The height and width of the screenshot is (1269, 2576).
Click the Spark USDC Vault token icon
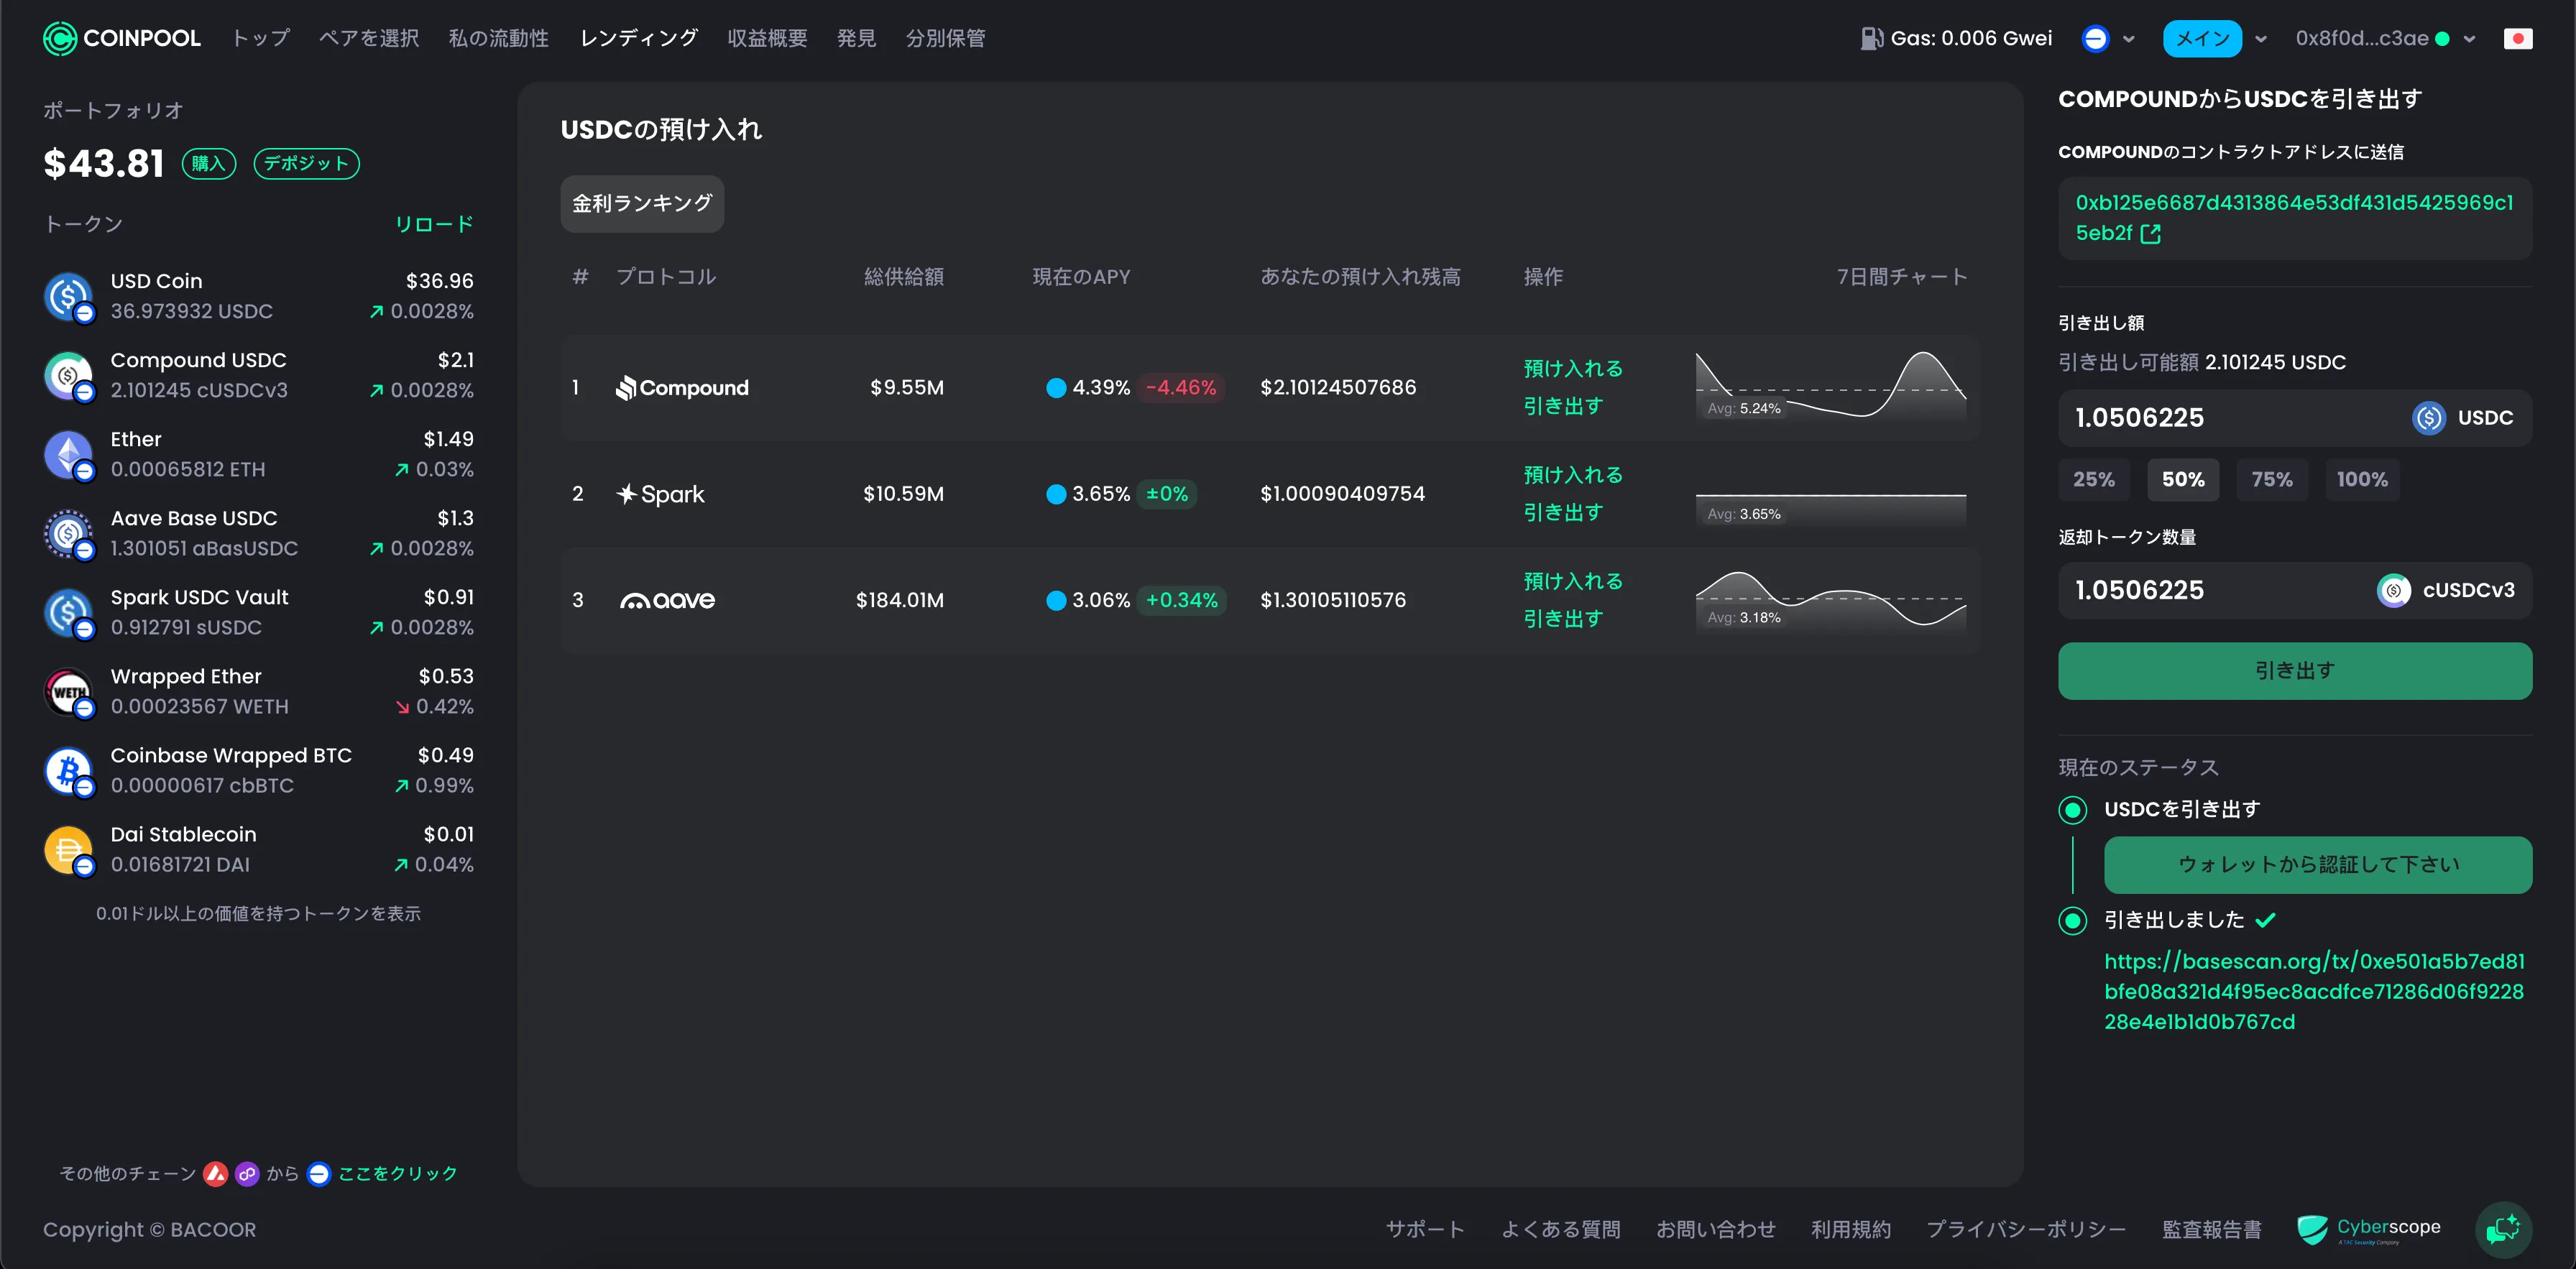[x=68, y=613]
